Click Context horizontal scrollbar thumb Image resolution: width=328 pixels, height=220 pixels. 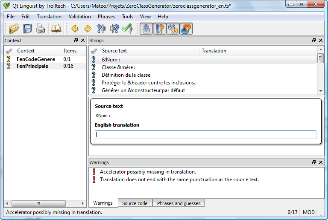pos(38,203)
